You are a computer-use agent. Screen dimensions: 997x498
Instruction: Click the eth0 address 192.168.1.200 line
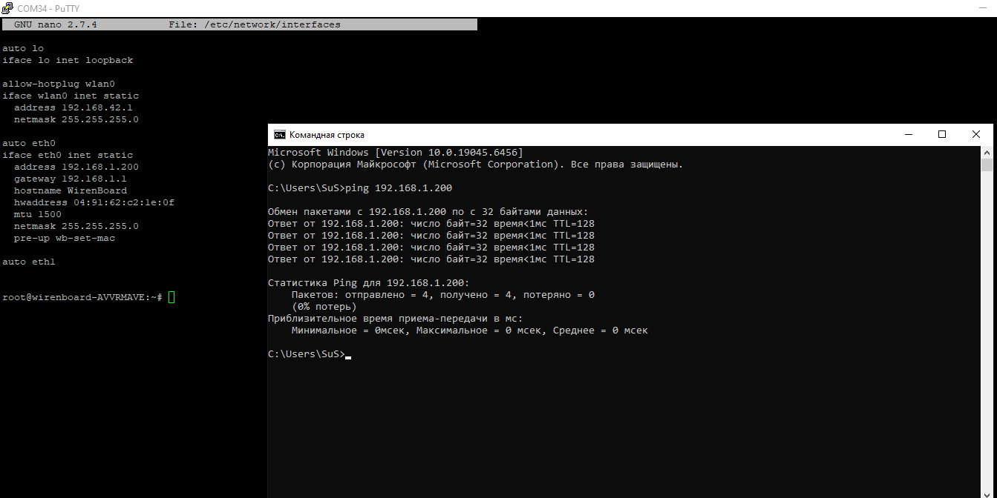pos(76,167)
